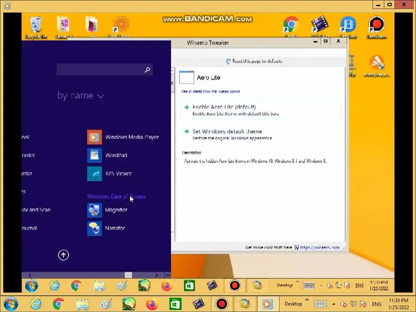Open Recycle Bin on the recorded desktop
The image size is (416, 312).
pos(36,27)
